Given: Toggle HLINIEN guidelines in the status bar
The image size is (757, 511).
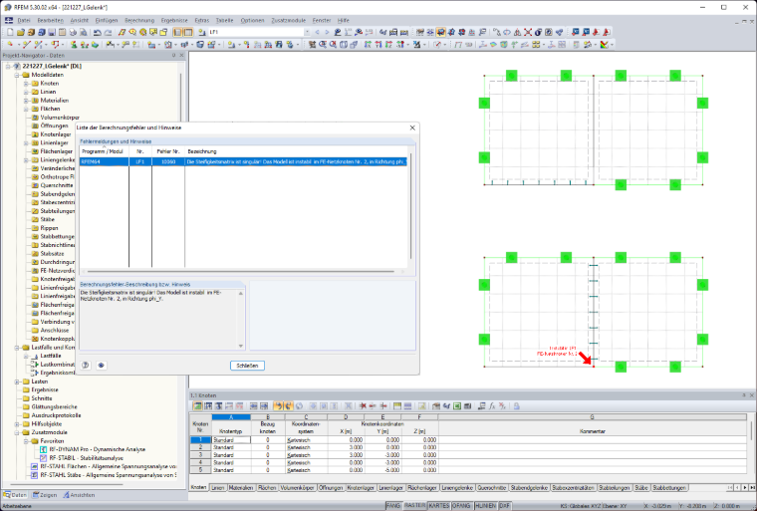Looking at the screenshot, I should (486, 505).
